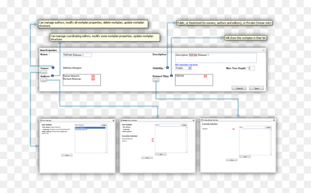The height and width of the screenshot is (193, 311).
Task: Close the Multiple User Selection window
Action: [x=193, y=120]
